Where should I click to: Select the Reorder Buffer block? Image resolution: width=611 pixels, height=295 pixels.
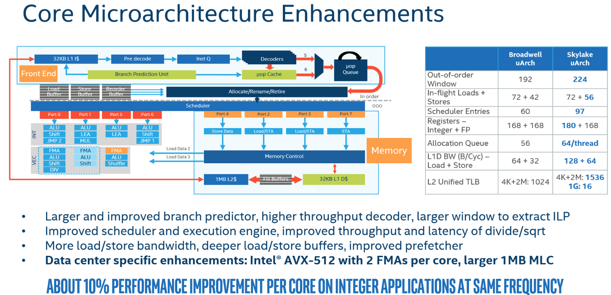pyautogui.click(x=116, y=91)
